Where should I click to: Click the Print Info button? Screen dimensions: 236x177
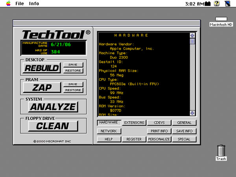tap(159, 131)
